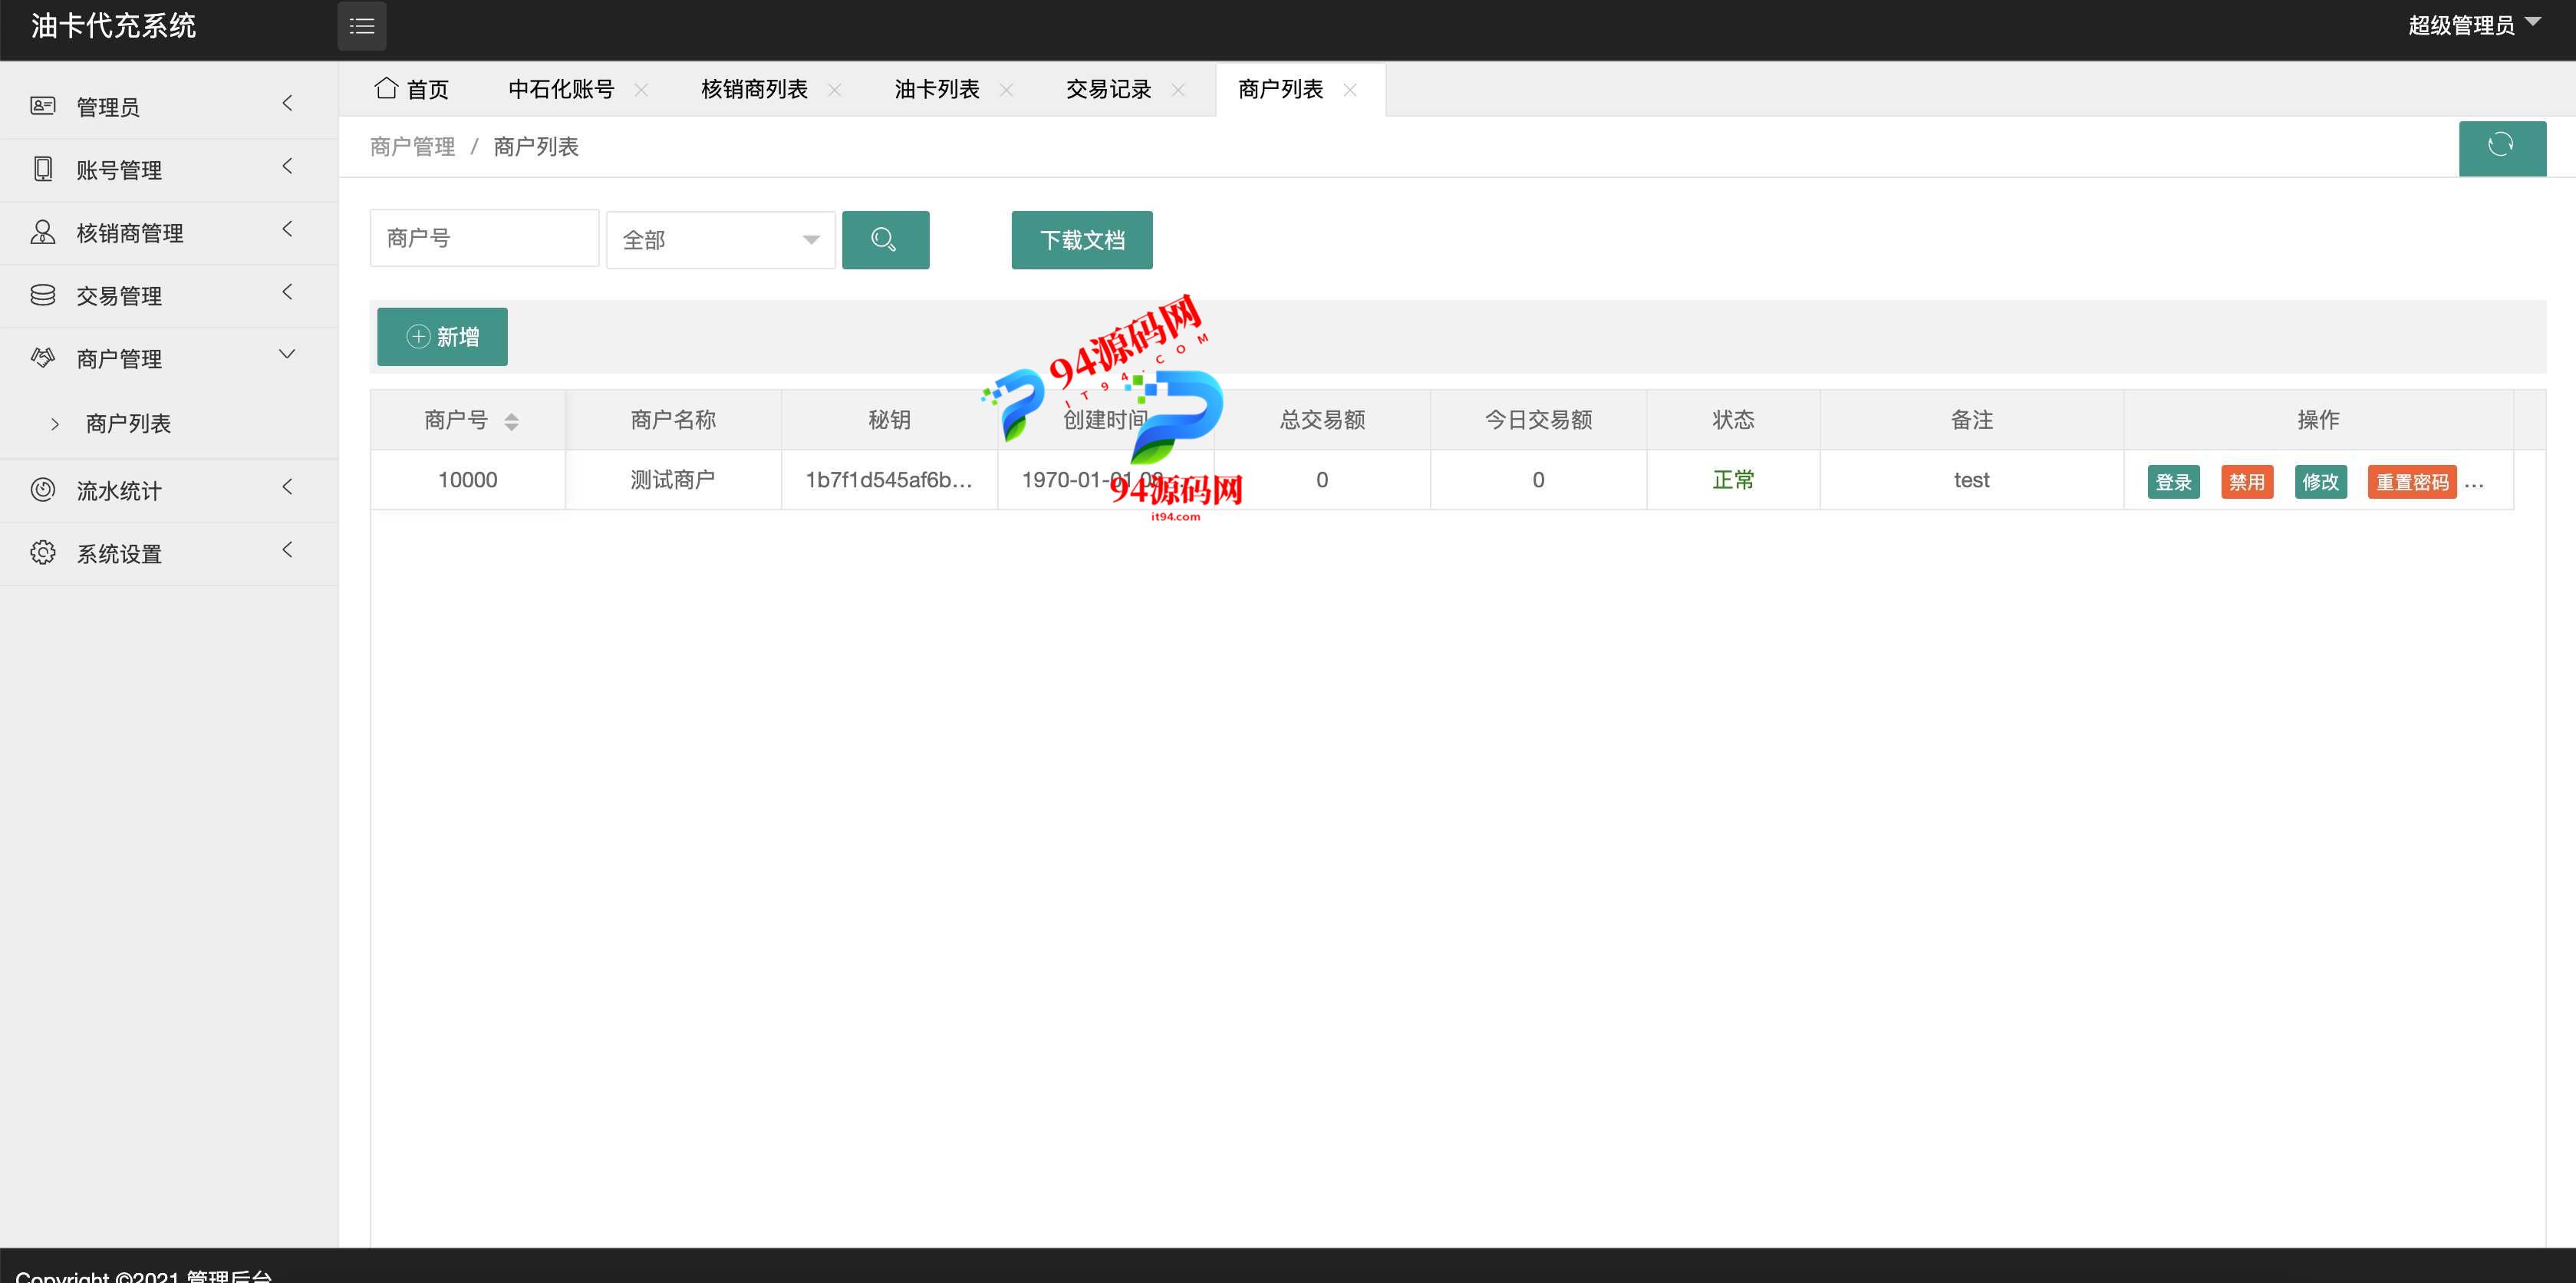Switch to the 首页 tab
Viewport: 2576px width, 1283px height.
coord(412,89)
